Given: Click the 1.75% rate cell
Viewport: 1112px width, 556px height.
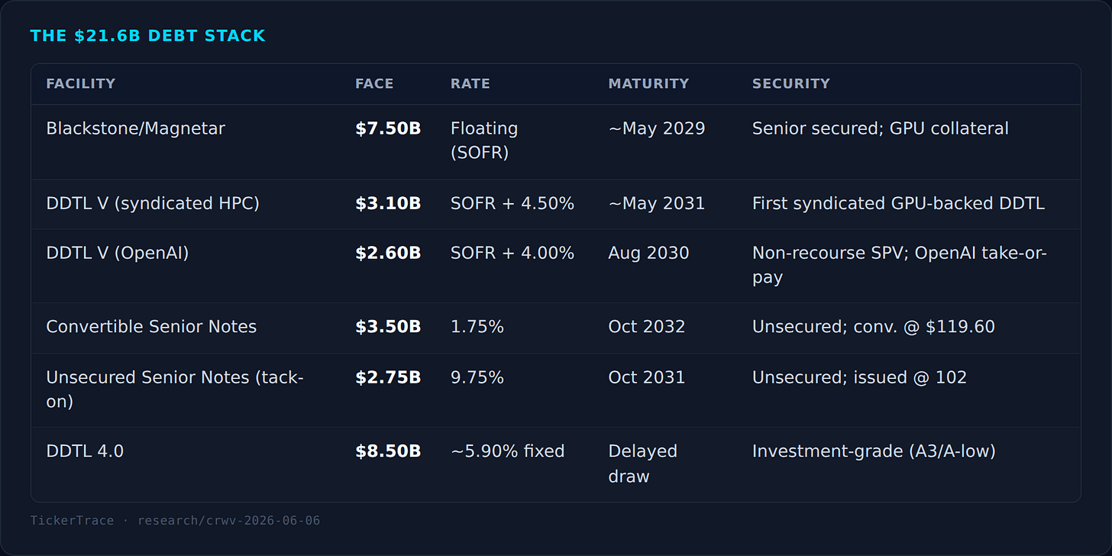Looking at the screenshot, I should (477, 327).
